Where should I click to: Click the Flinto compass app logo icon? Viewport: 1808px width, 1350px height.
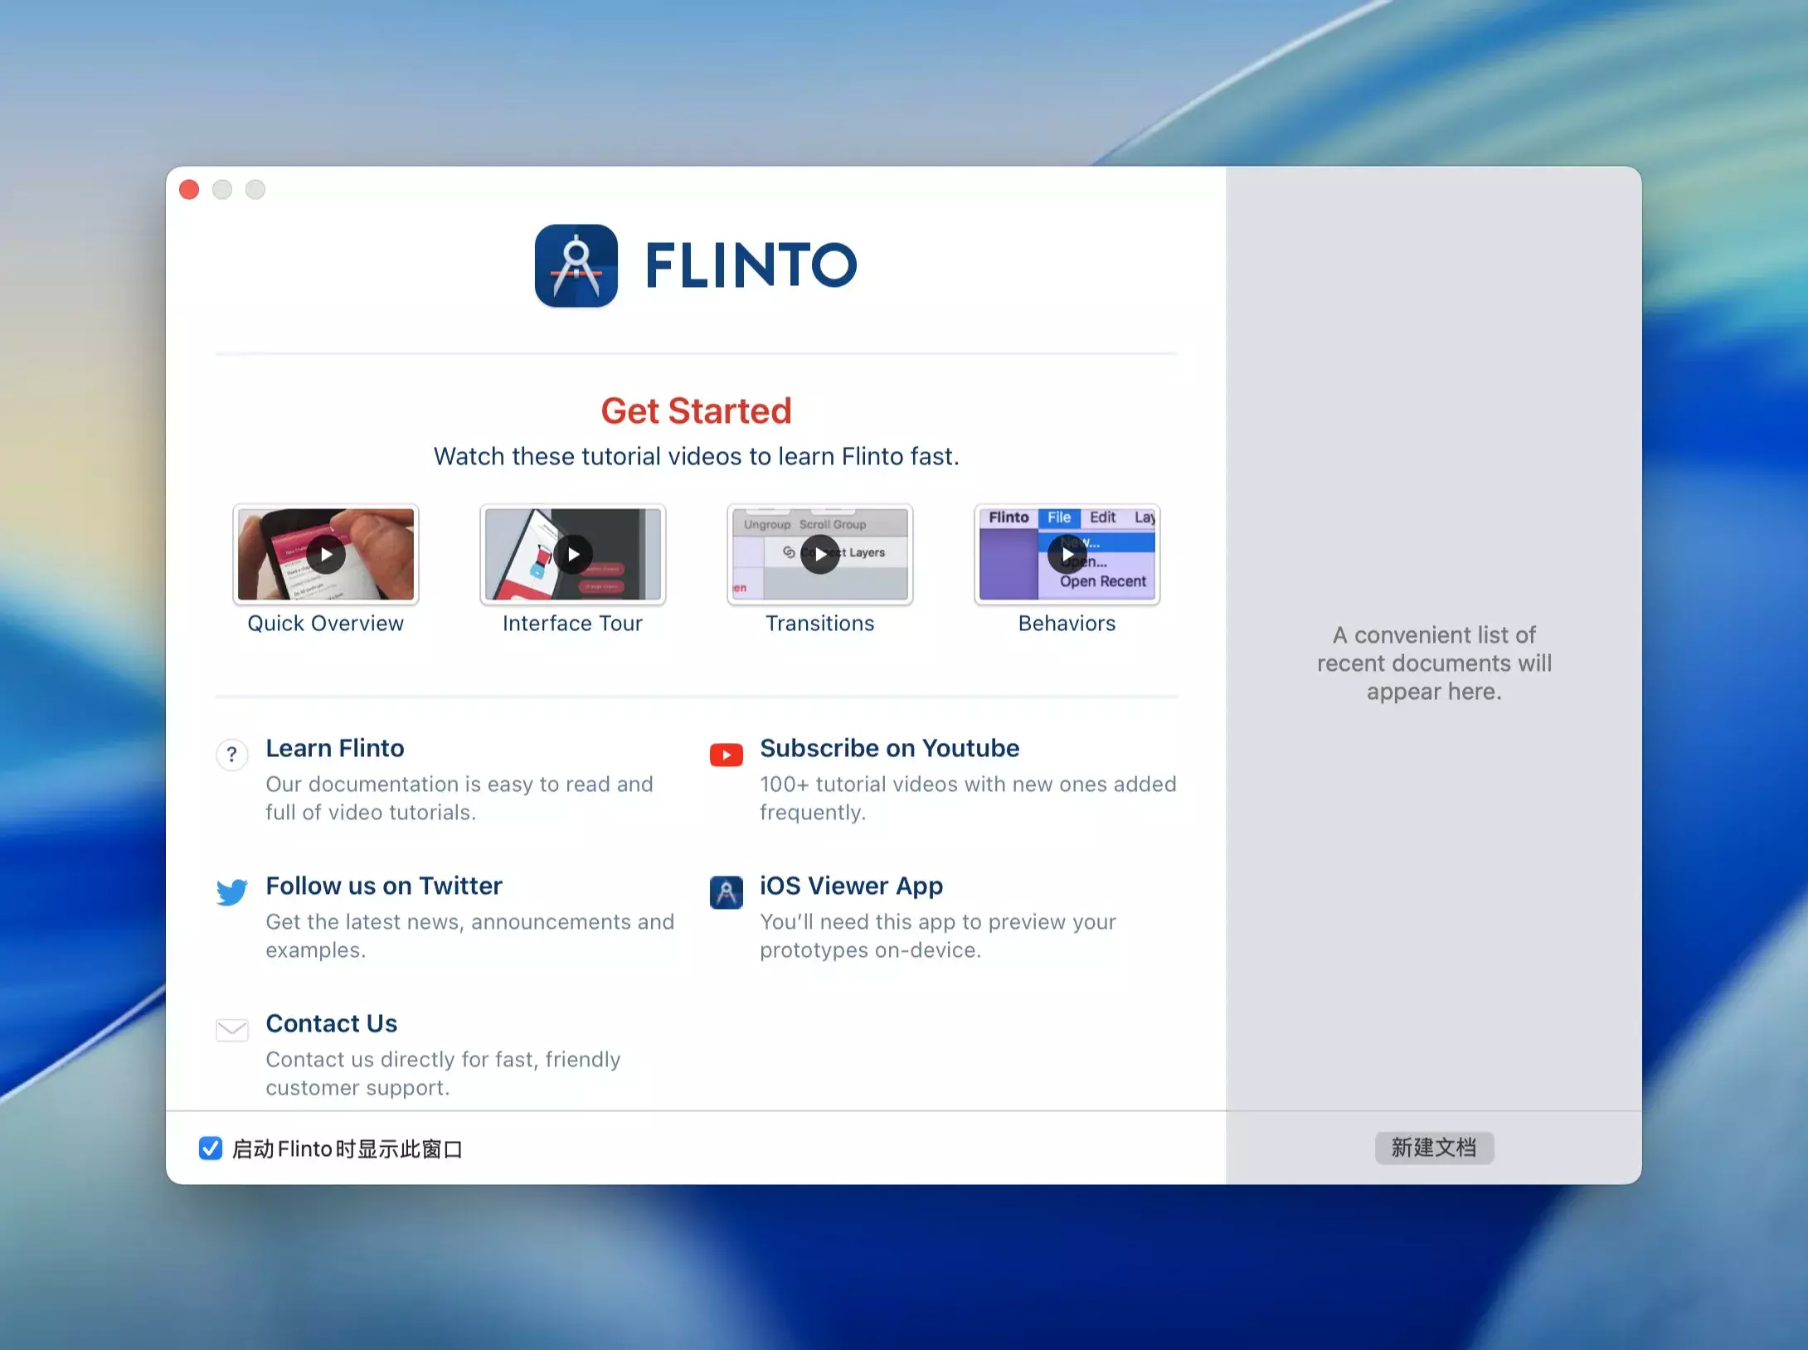[x=576, y=265]
